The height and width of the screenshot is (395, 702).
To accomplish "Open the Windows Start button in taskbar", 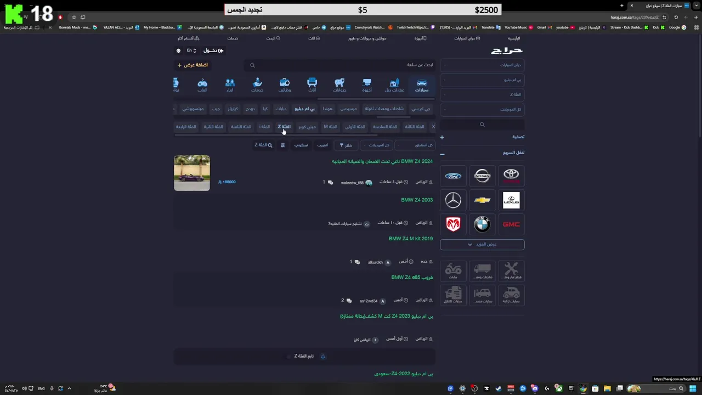I will tap(693, 388).
